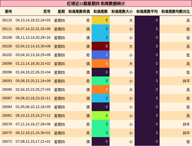Click lime tail value 4 in row 26081
The height and width of the screenshot is (146, 192).
[x=101, y=115]
